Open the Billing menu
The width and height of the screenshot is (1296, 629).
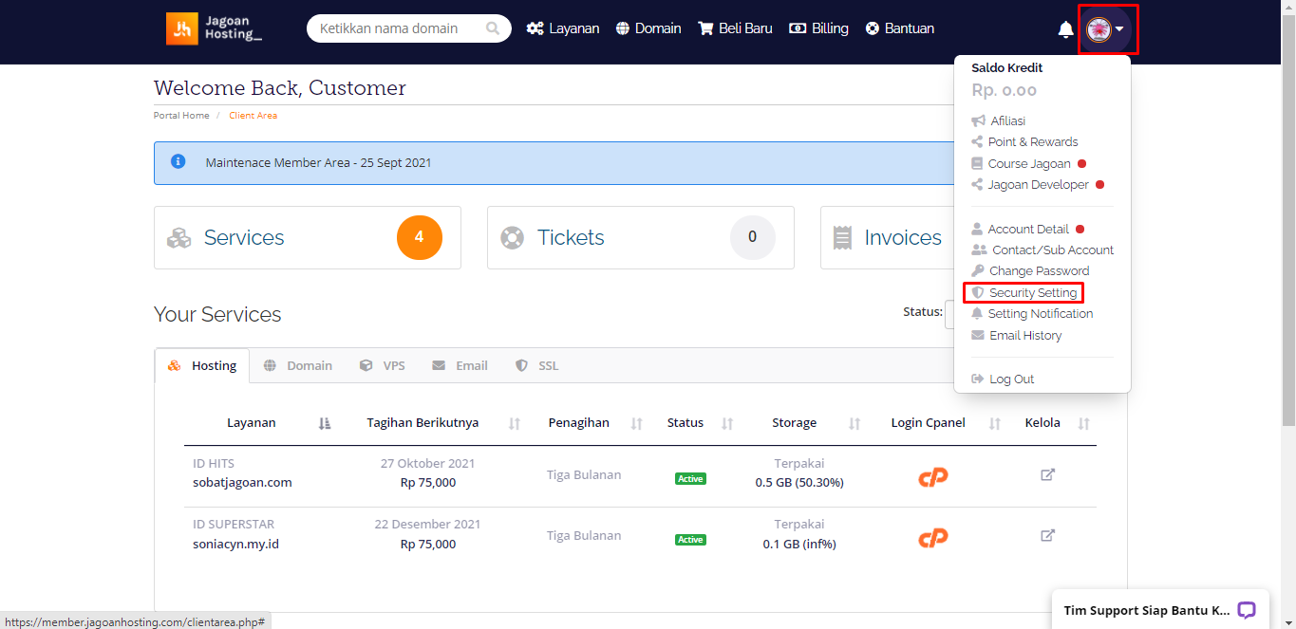(x=818, y=28)
